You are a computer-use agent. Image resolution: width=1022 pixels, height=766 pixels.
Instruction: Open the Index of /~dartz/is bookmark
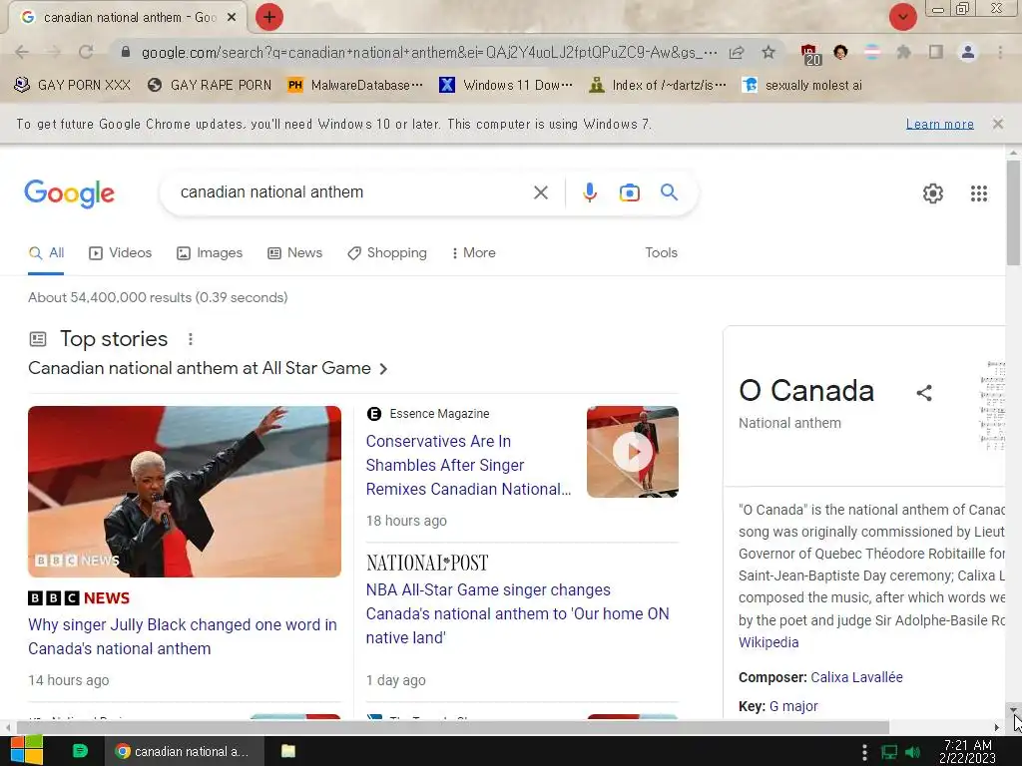pos(657,85)
